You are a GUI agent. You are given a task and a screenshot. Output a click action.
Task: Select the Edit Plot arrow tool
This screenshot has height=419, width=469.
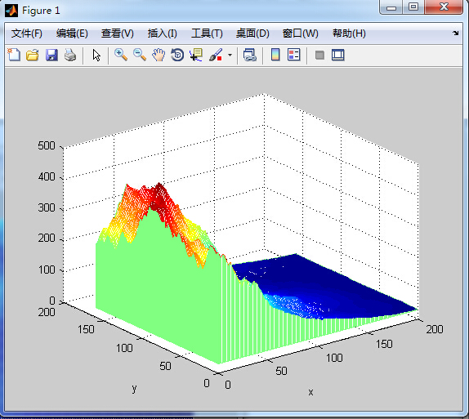pyautogui.click(x=96, y=56)
